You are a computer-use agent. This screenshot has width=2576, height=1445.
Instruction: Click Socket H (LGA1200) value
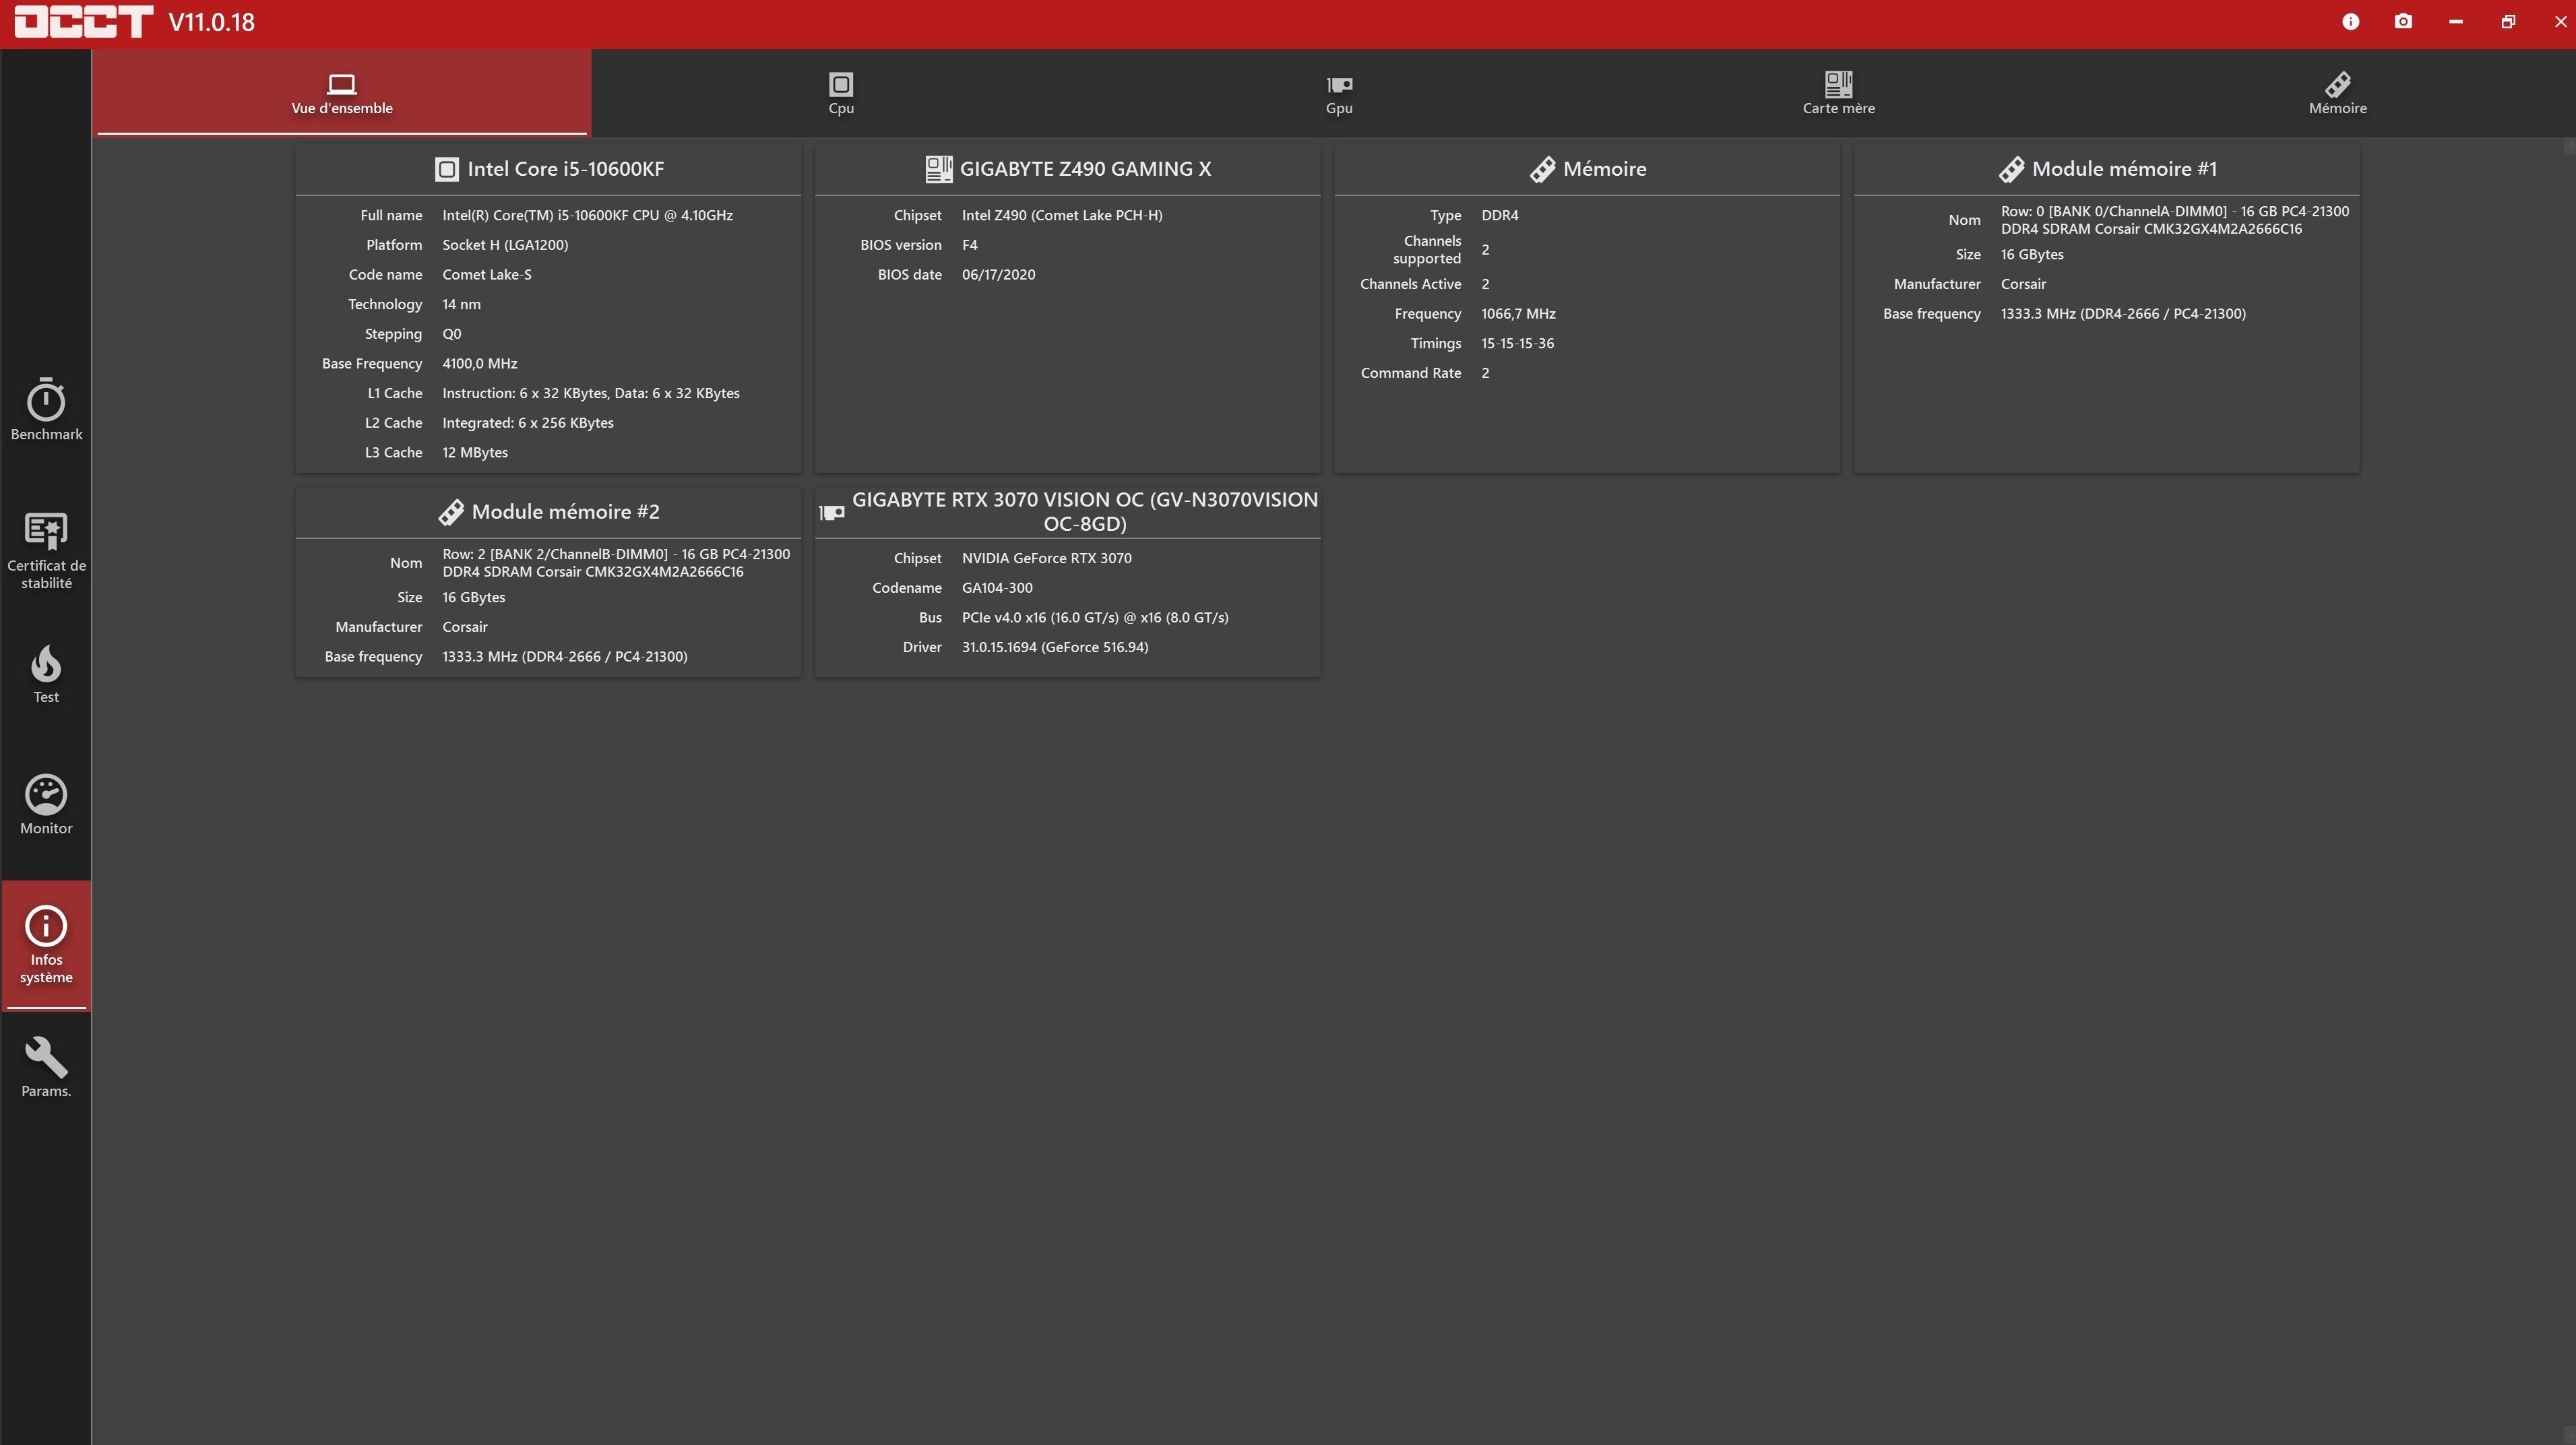[505, 245]
